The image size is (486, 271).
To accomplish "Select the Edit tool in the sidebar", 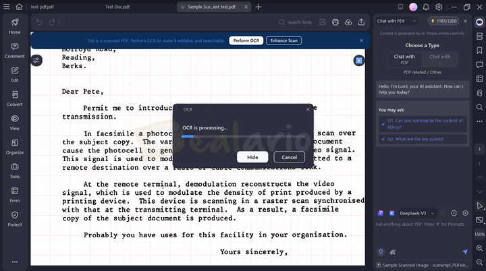I will (15, 74).
